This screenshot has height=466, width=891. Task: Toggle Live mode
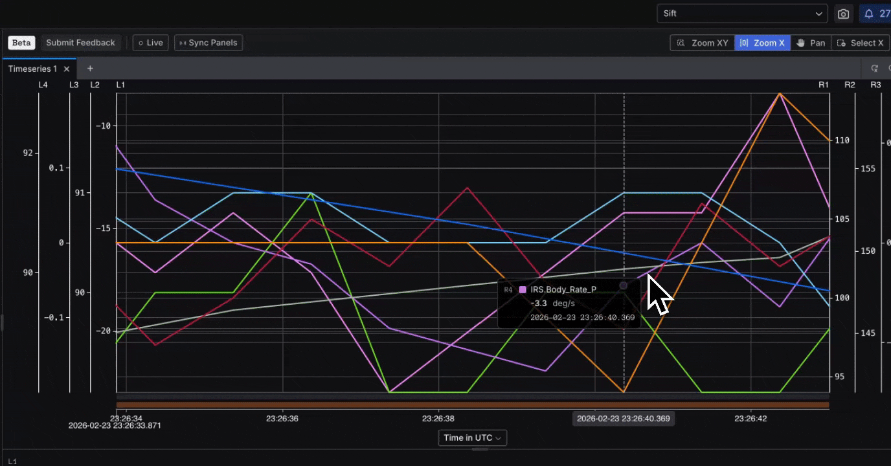[150, 43]
